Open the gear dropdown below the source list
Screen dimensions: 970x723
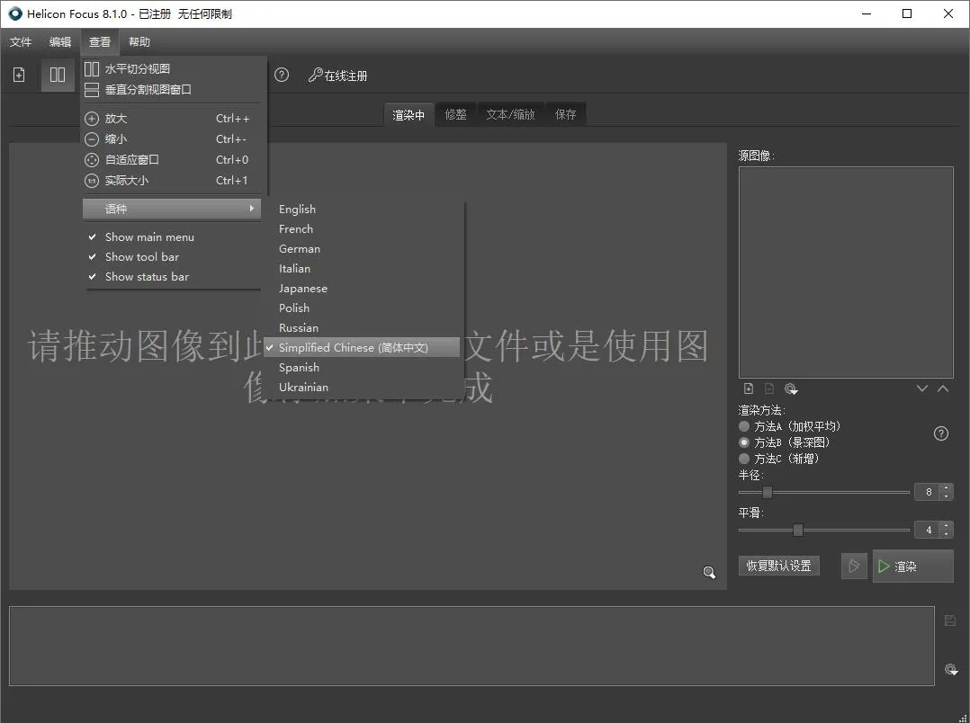[x=791, y=388]
